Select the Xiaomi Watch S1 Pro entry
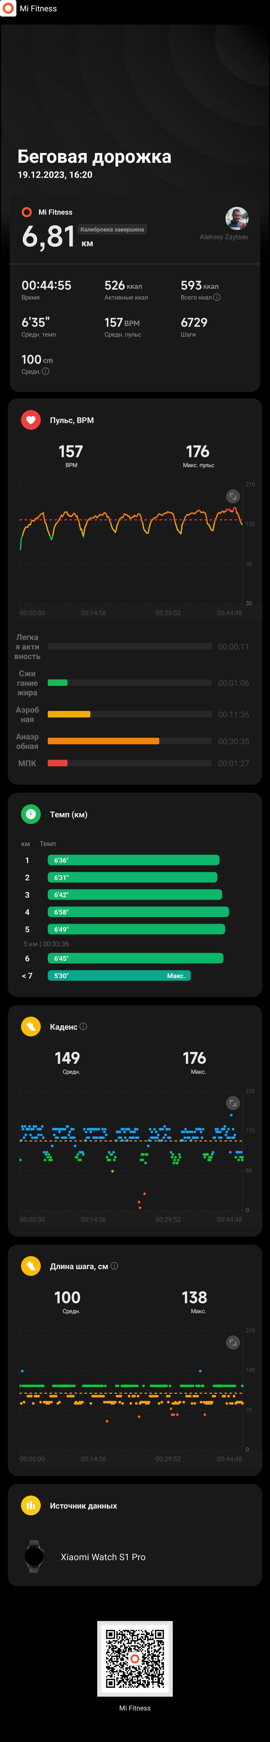Viewport: 270px width, 1742px height. 135,1557
